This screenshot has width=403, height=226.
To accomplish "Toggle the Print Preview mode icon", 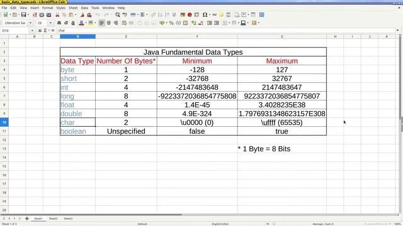I will coord(48,15).
